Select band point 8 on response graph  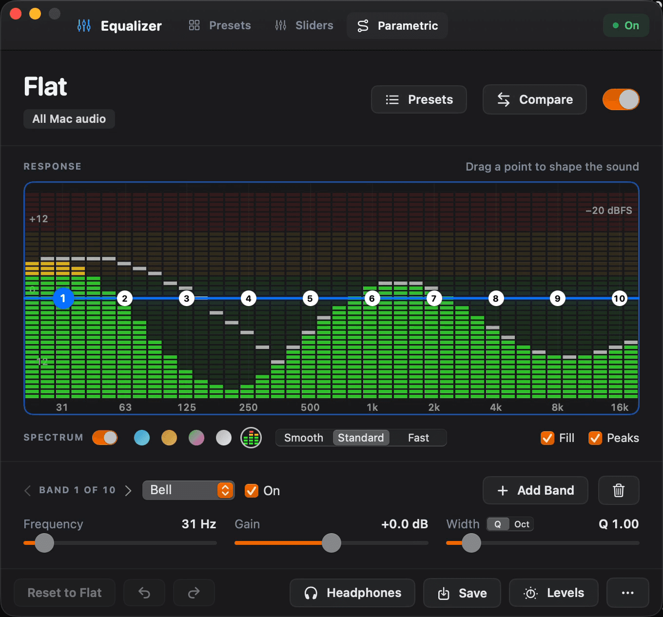click(496, 298)
